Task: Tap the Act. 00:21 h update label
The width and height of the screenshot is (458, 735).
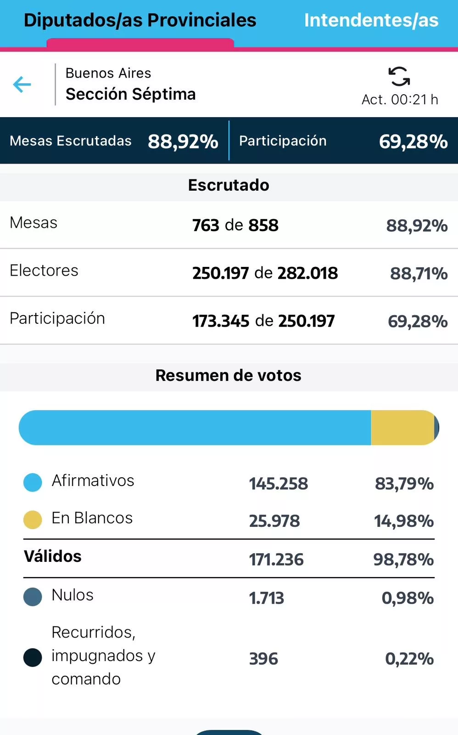Action: click(400, 100)
